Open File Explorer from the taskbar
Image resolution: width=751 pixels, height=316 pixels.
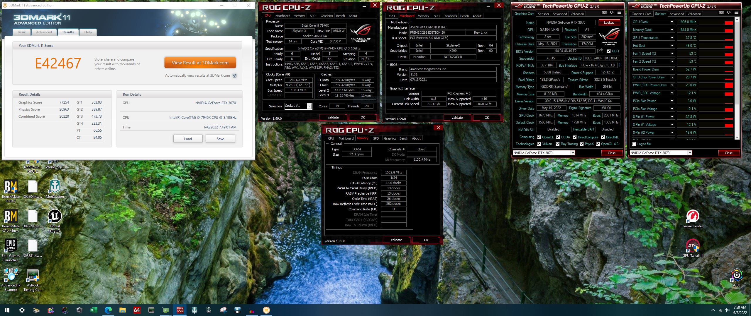(x=122, y=310)
